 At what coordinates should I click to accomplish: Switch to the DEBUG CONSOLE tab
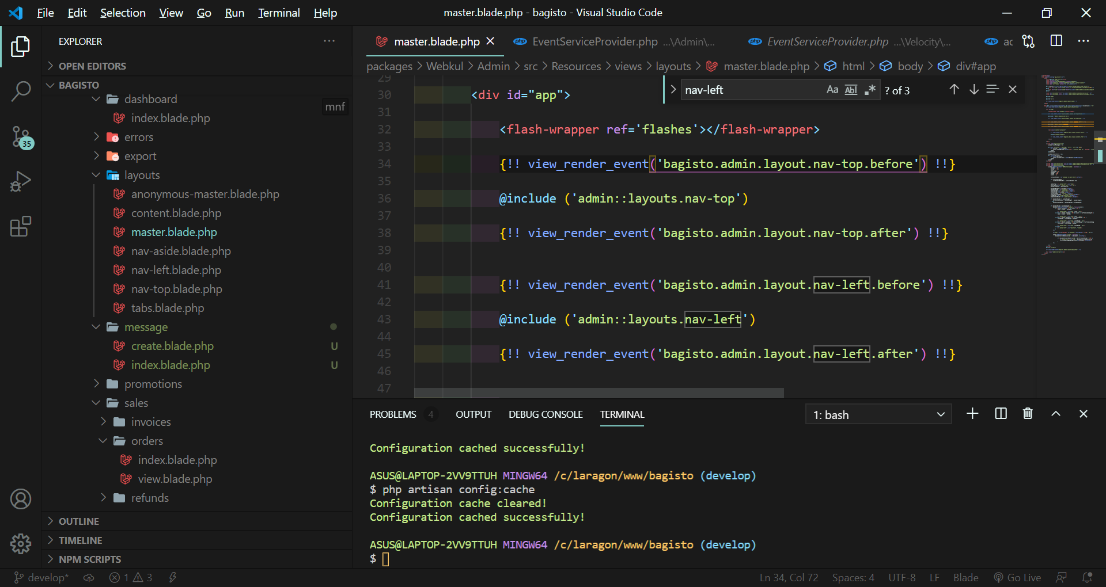546,414
